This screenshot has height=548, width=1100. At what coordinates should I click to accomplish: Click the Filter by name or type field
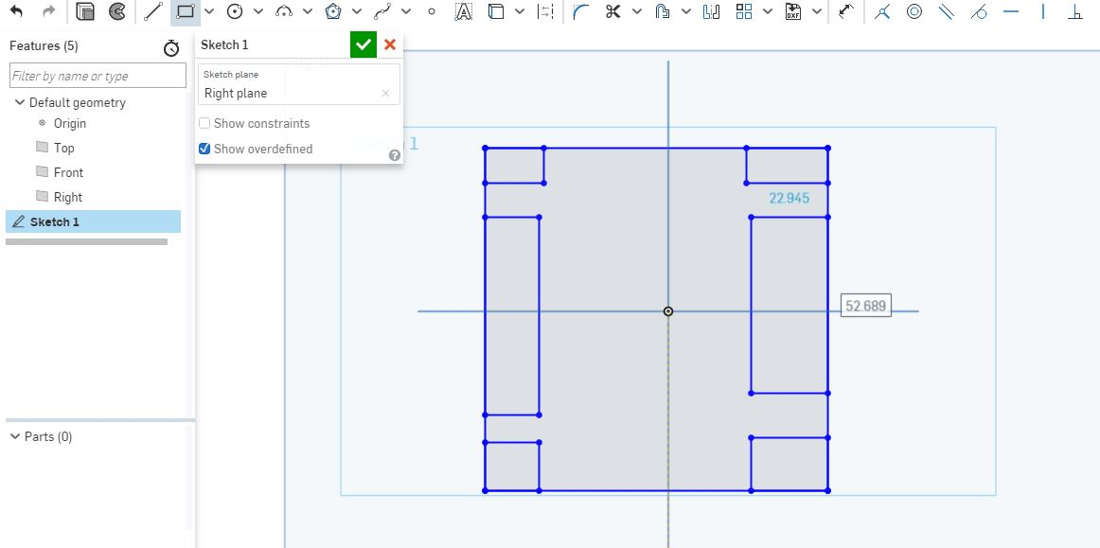pos(98,76)
